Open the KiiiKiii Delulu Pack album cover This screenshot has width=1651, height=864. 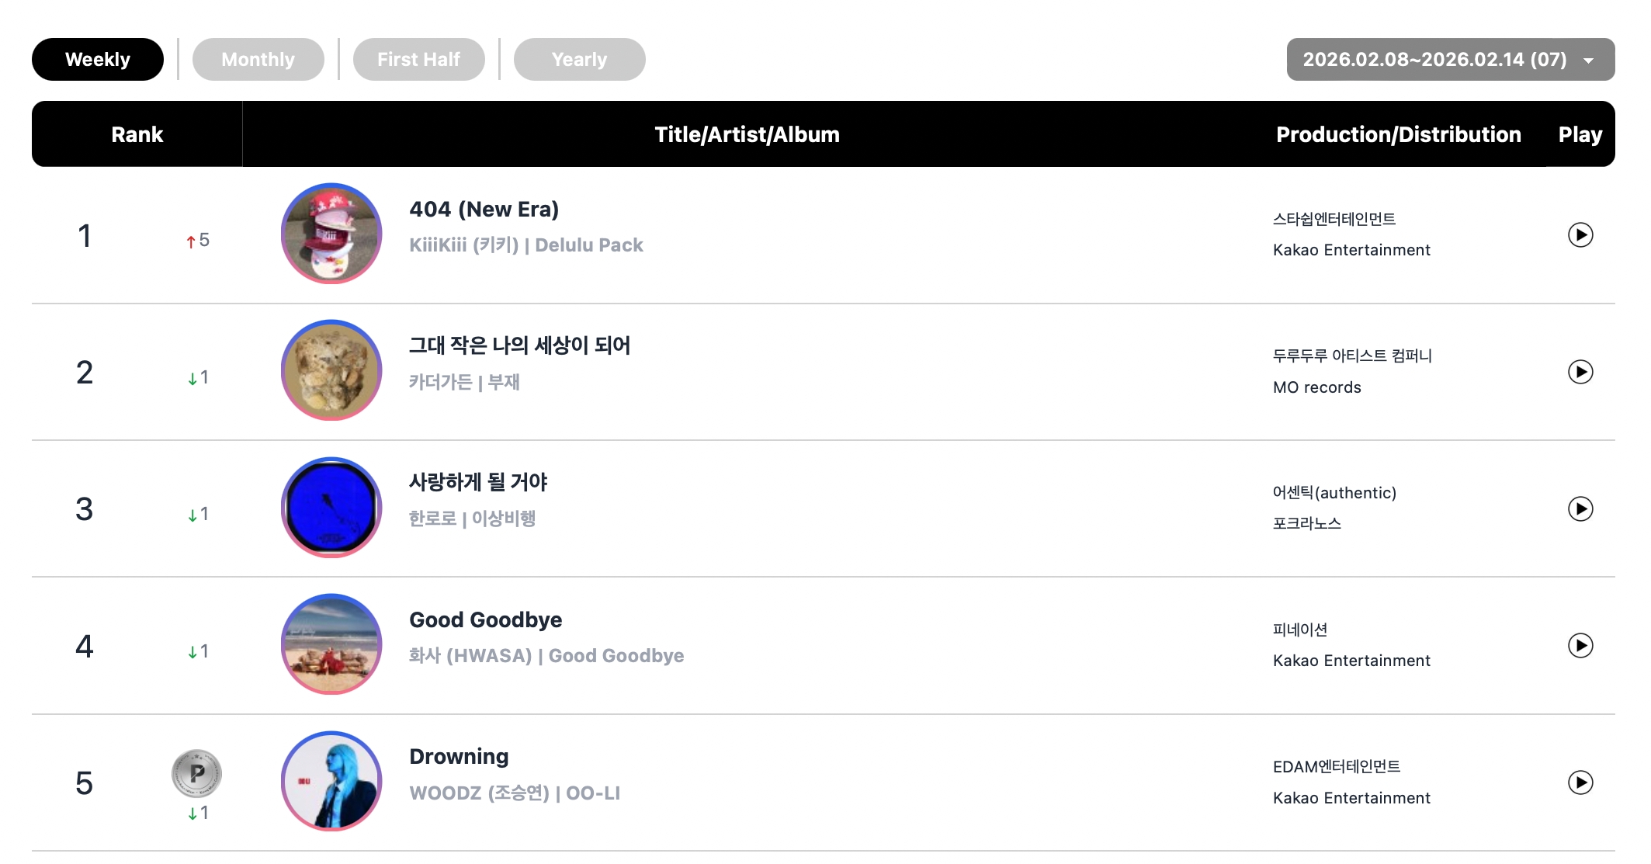pos(331,234)
